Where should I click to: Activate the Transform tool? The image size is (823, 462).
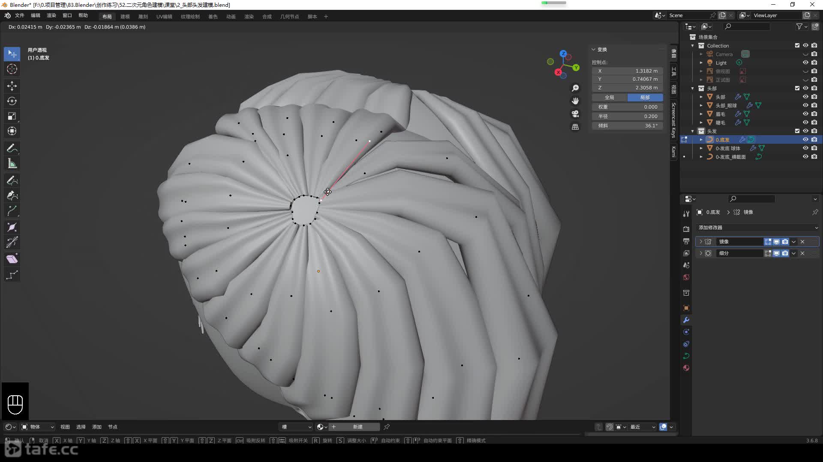tap(12, 131)
